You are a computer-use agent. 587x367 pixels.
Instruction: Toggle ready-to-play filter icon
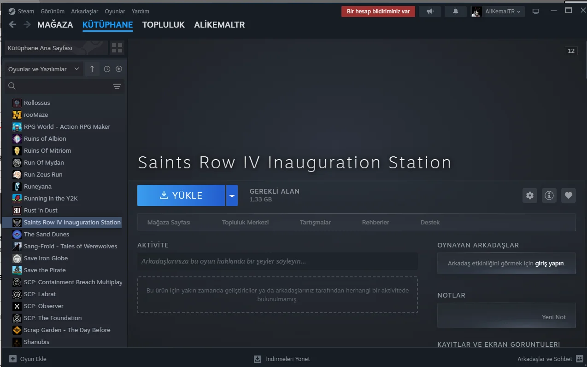pos(119,69)
